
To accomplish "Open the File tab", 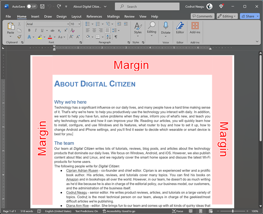I will 8,16.
